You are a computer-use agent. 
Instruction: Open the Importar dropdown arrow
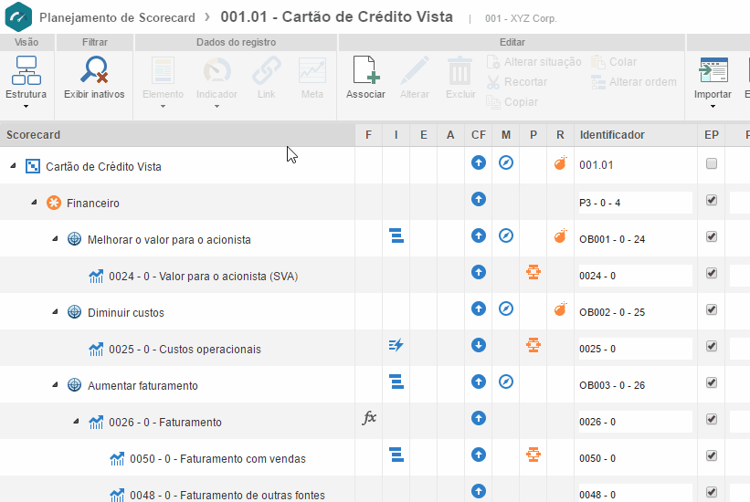[x=713, y=106]
